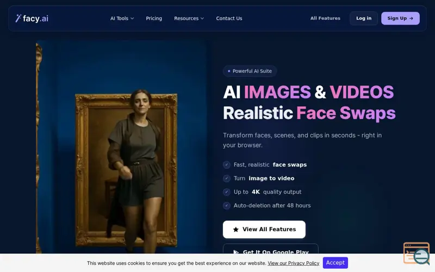Click the checkmark beside 4K quality output
Screen dimensions: 435x272
227,192
